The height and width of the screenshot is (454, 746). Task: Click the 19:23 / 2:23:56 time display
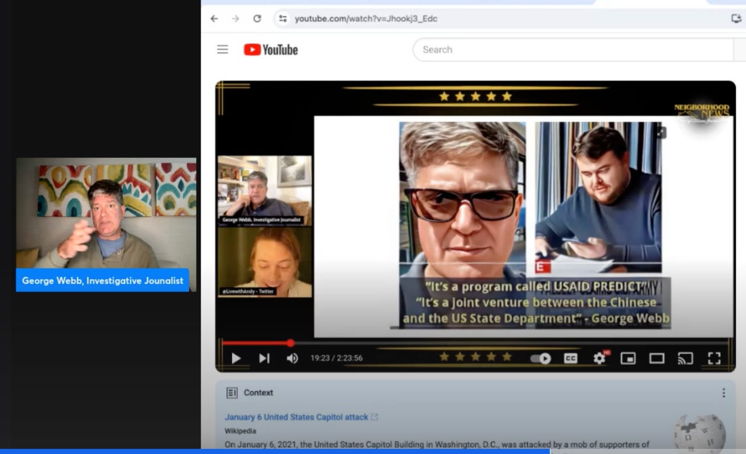coord(336,358)
